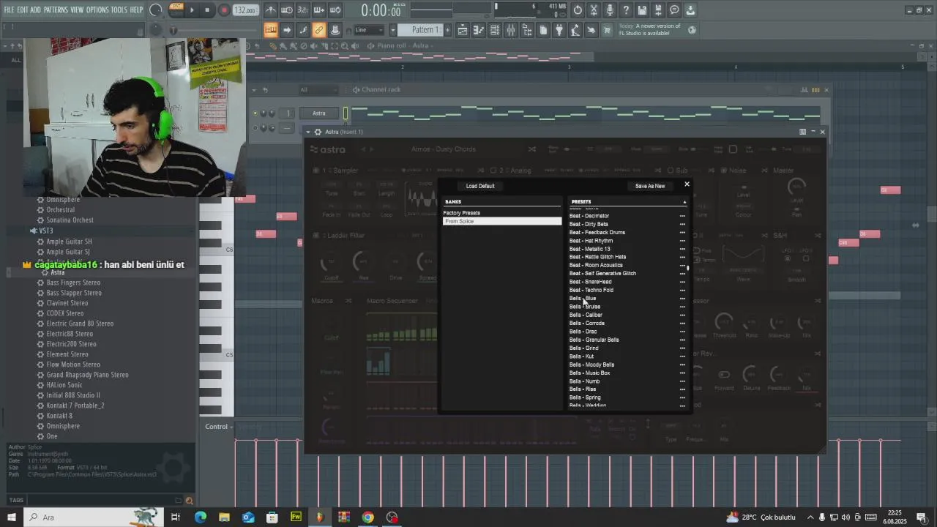Load preset Beat - Techno Fold

[591, 290]
